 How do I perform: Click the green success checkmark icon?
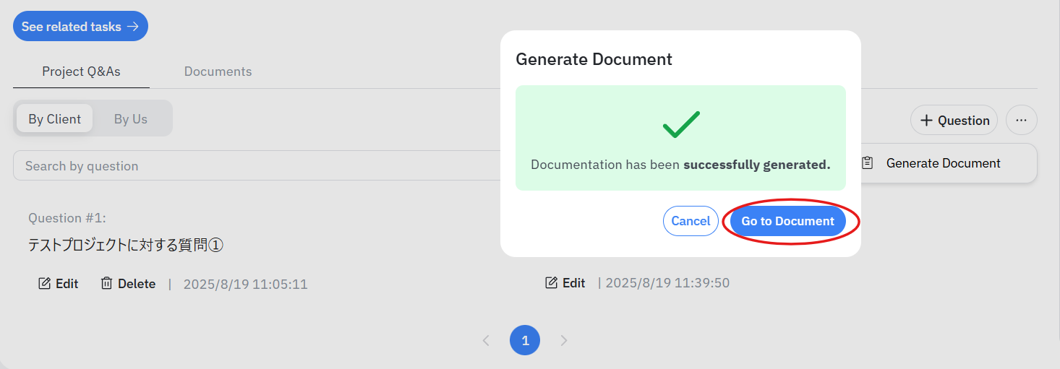(x=681, y=125)
